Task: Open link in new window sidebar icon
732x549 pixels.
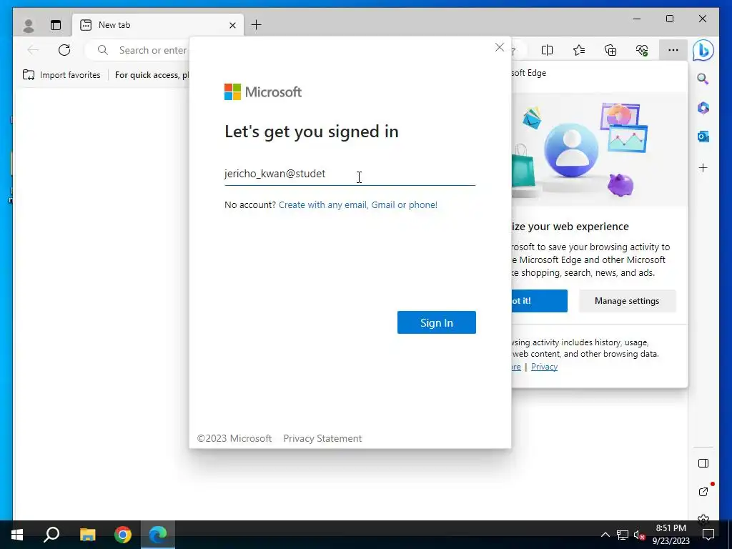Action: [x=703, y=492]
